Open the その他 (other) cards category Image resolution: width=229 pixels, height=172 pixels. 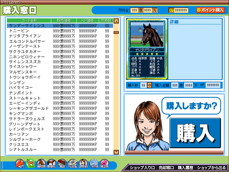[x=94, y=164]
